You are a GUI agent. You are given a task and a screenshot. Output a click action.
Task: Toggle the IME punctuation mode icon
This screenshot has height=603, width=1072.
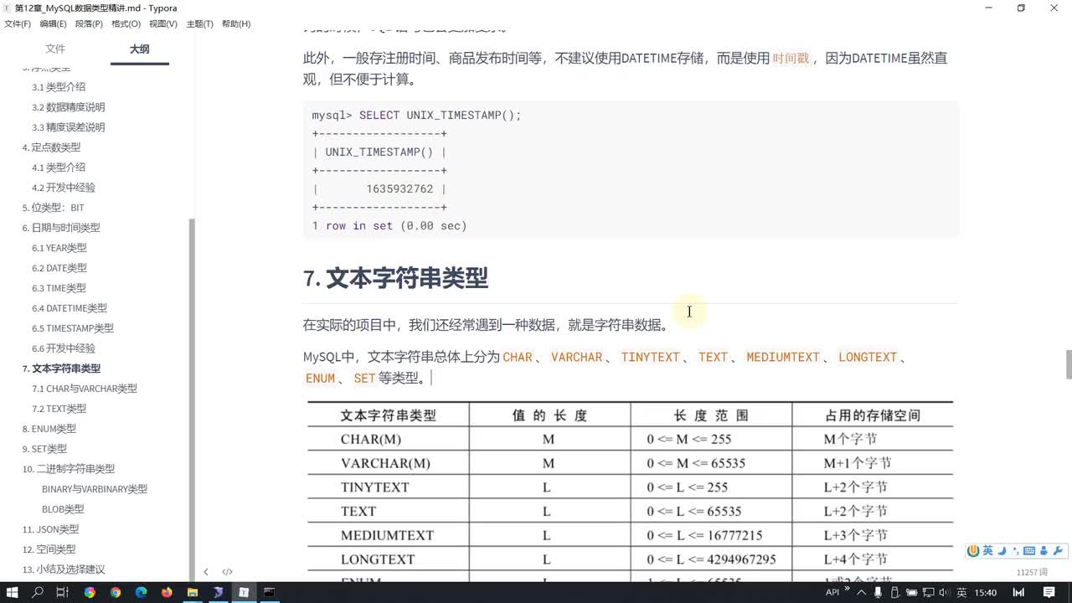[1015, 551]
